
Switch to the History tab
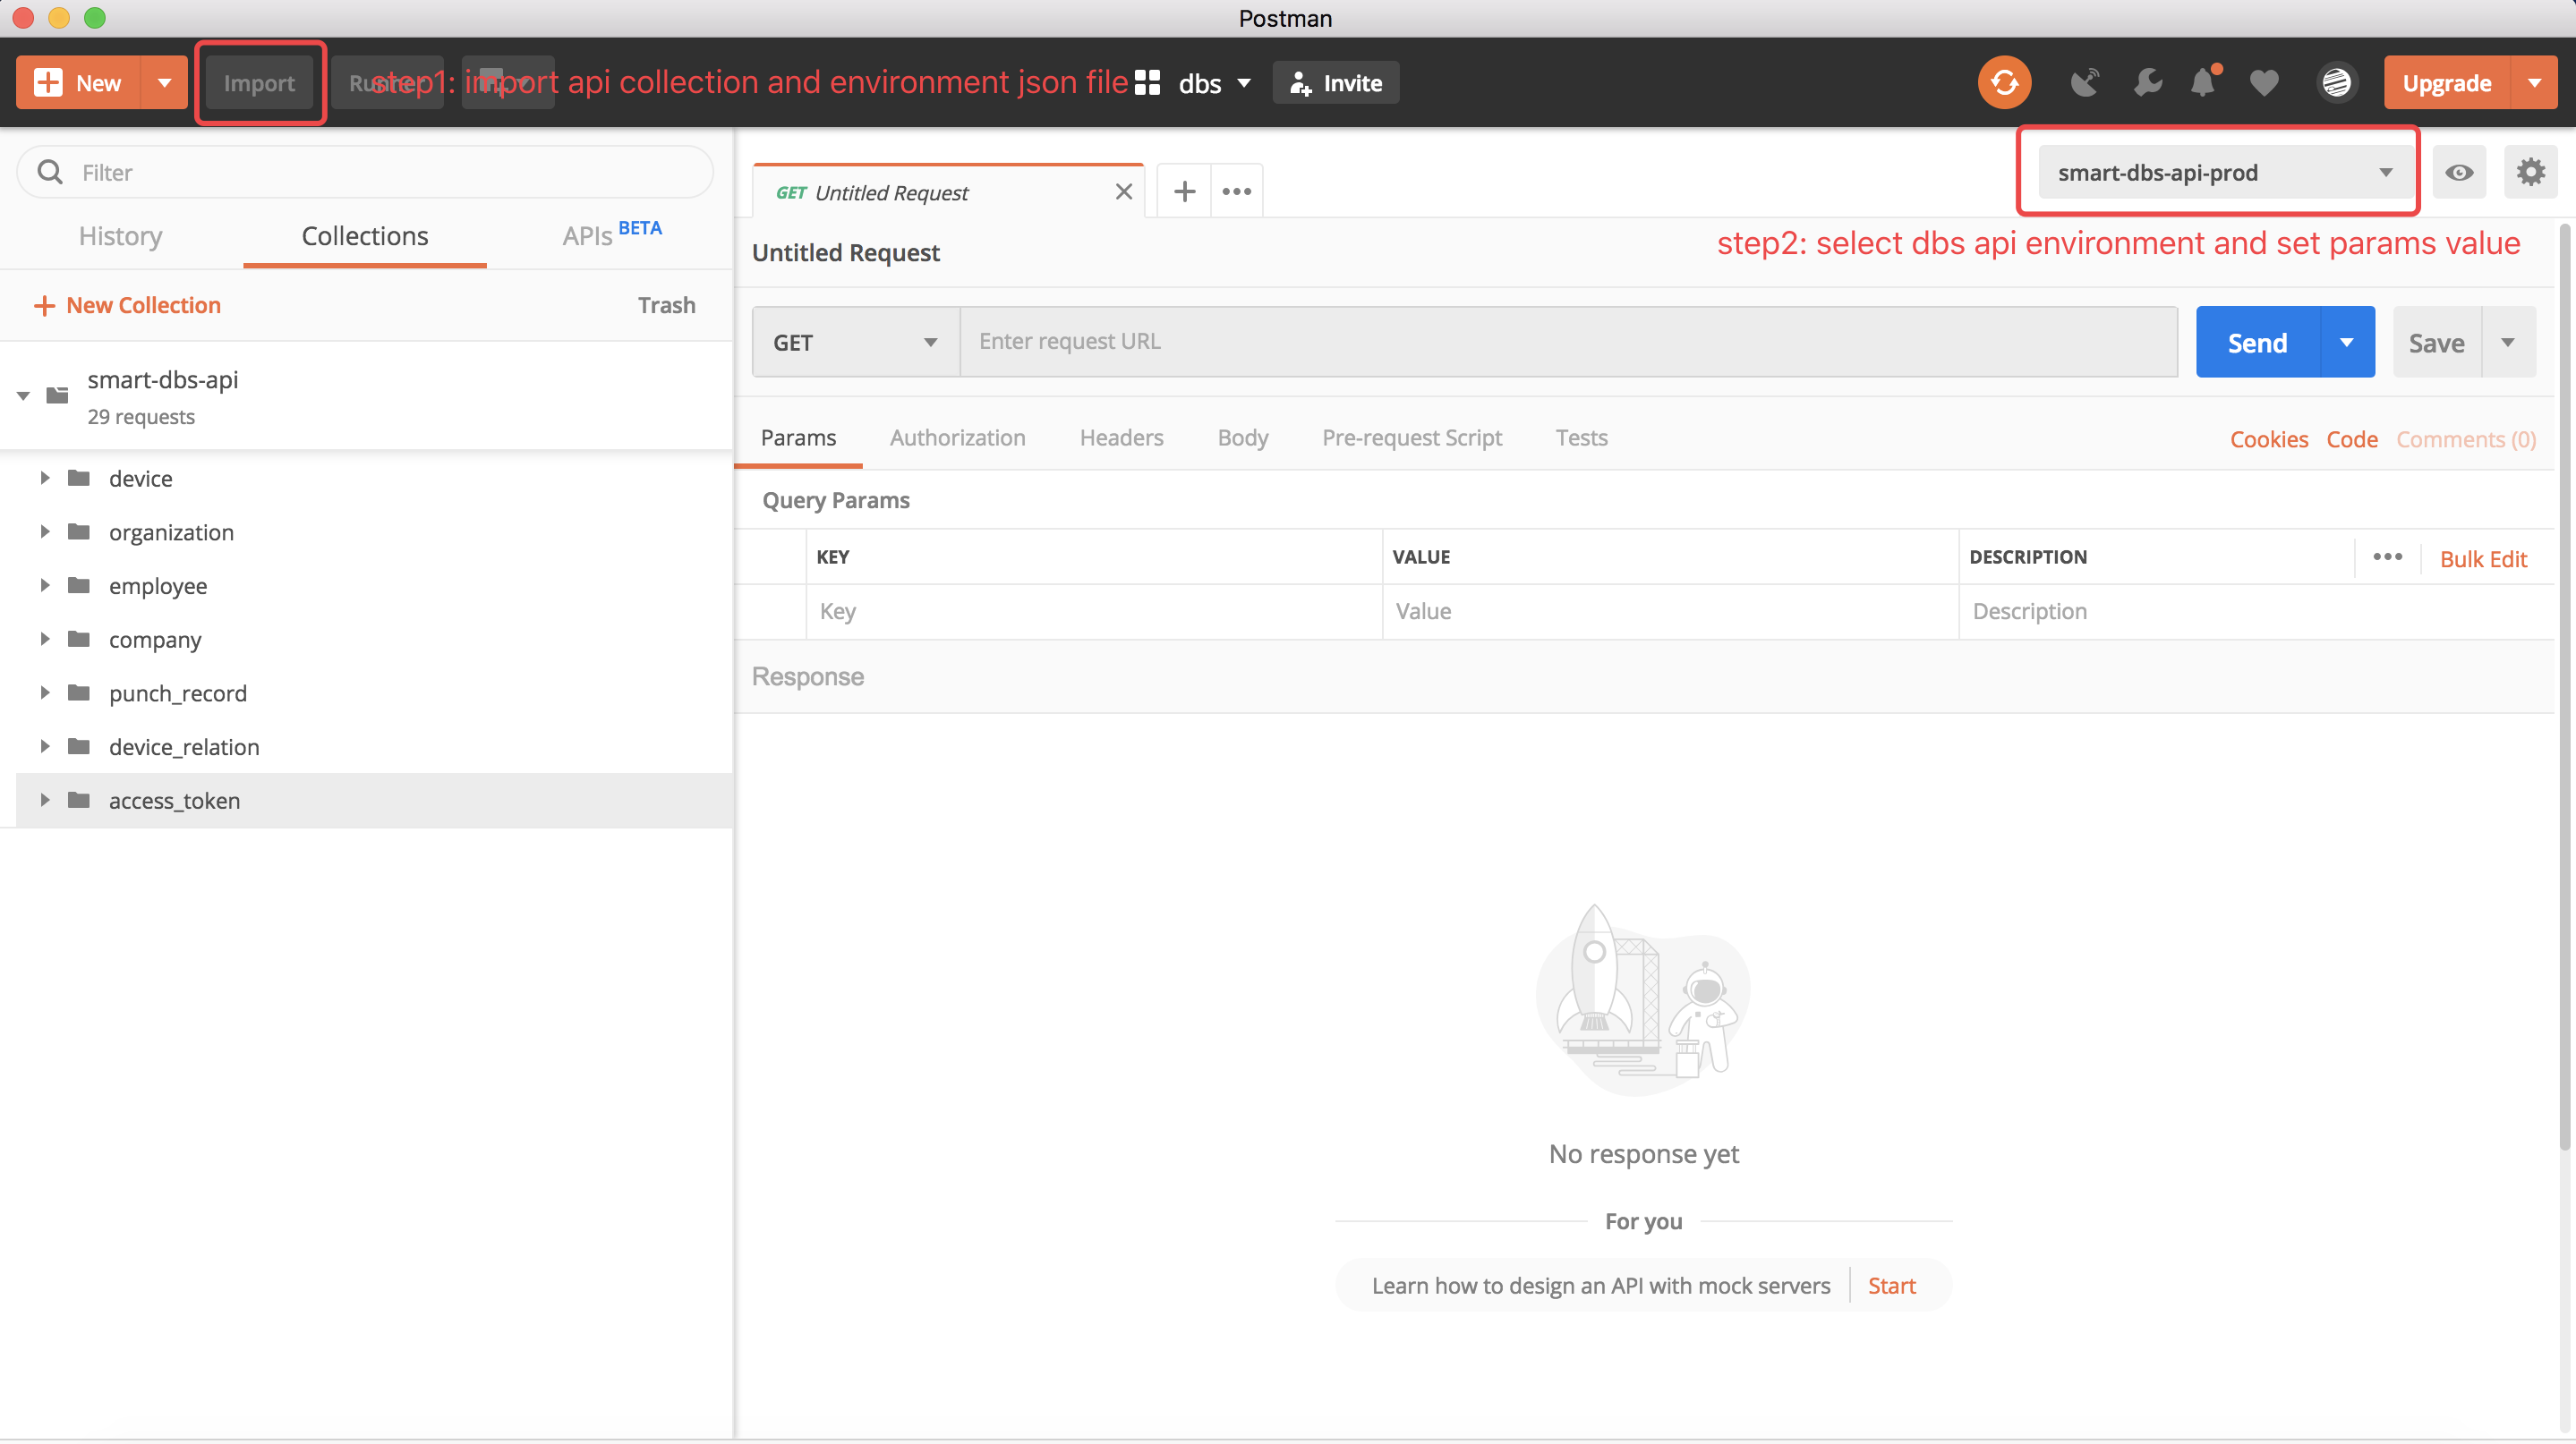pyautogui.click(x=121, y=236)
